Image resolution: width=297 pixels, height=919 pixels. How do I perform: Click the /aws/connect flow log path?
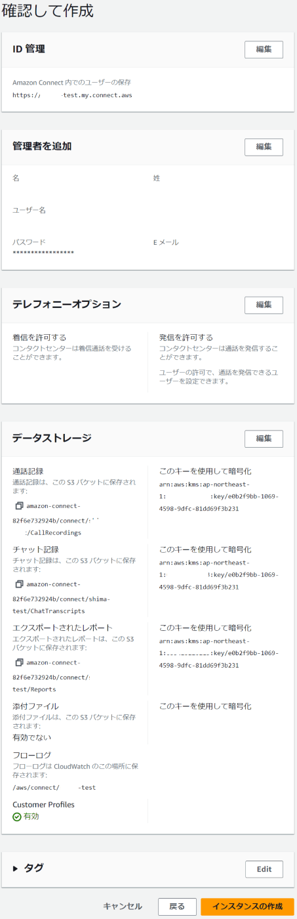pyautogui.click(x=54, y=787)
